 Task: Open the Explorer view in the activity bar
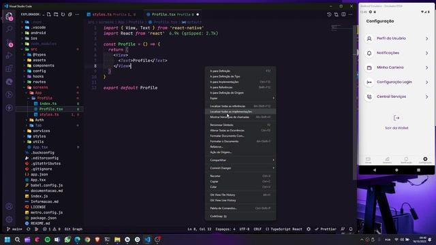click(x=9, y=16)
